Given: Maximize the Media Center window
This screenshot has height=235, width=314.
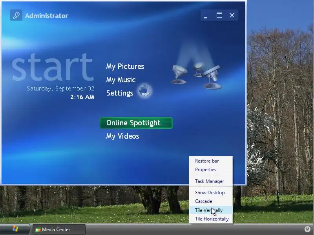Looking at the screenshot, I should (219, 15).
